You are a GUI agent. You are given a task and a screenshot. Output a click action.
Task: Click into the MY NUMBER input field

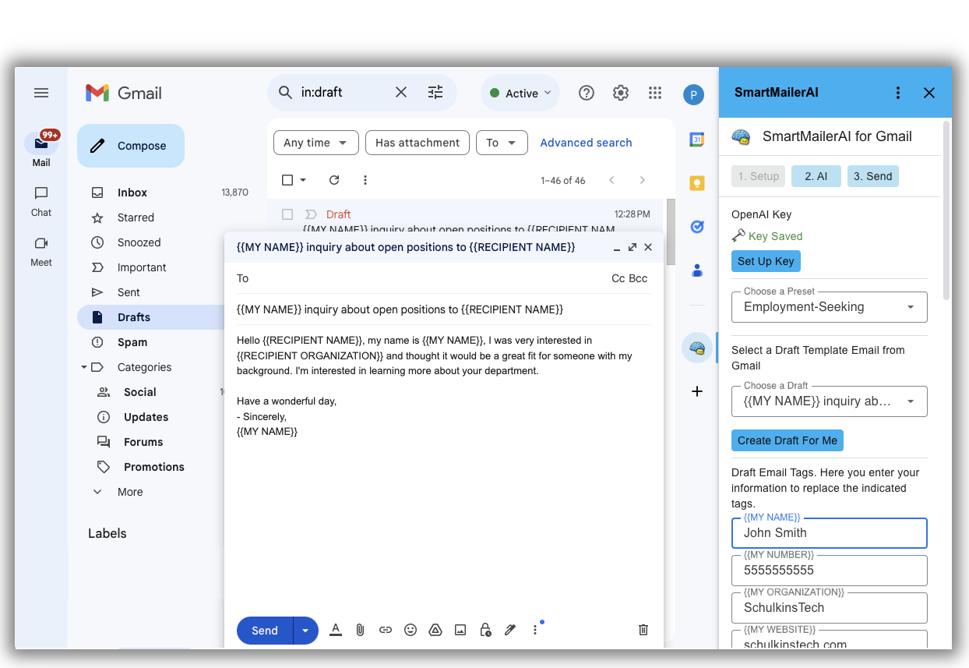click(829, 571)
